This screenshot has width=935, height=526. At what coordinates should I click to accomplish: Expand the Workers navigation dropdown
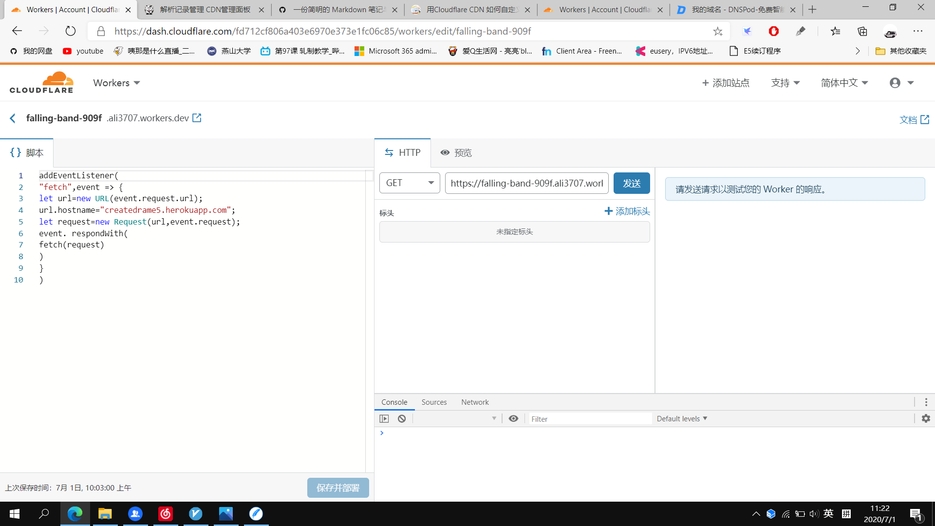117,83
